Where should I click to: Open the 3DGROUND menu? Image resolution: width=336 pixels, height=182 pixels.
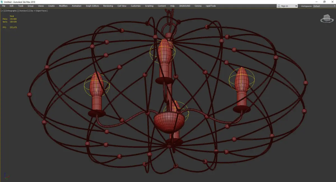click(x=185, y=6)
